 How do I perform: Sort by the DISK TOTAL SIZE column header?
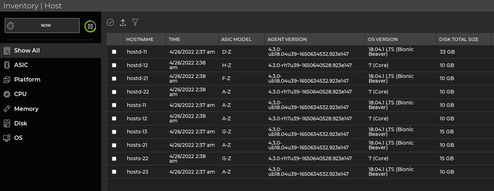click(x=459, y=39)
